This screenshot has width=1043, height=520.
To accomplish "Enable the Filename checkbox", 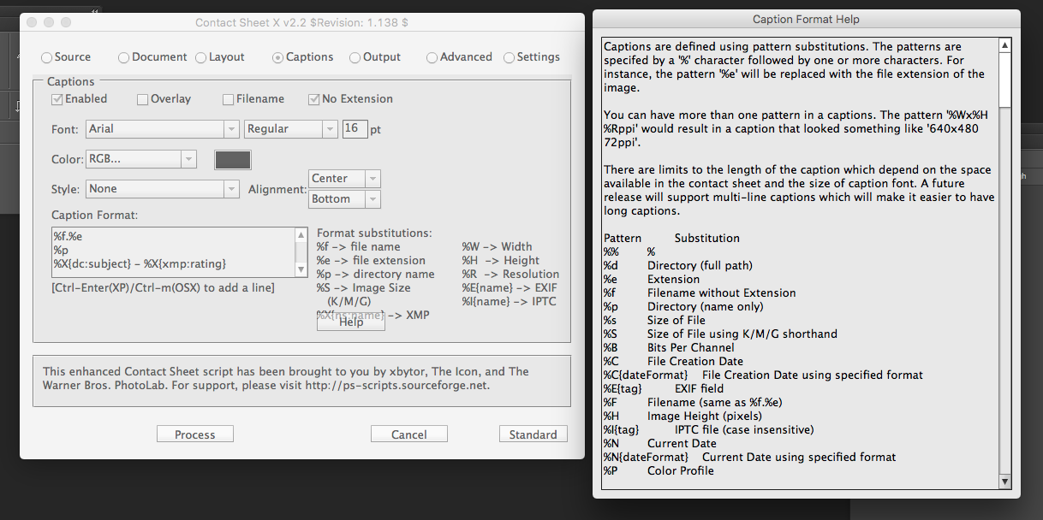I will click(x=253, y=99).
